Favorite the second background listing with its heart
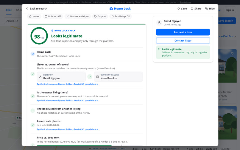 tap(232, 110)
